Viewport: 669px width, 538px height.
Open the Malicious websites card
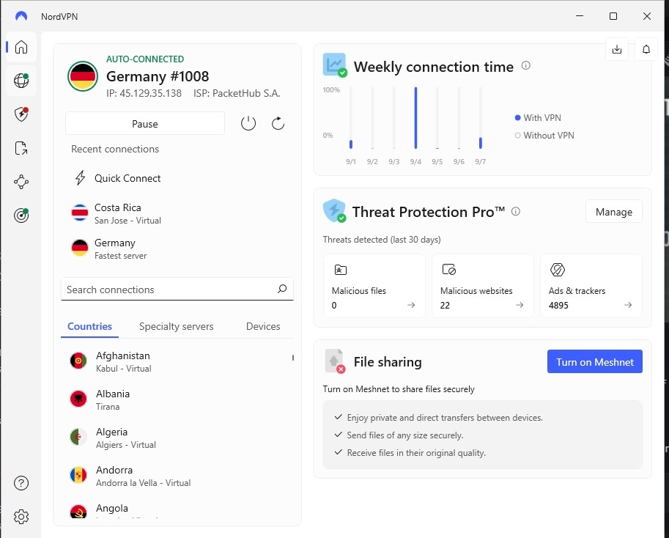483,286
